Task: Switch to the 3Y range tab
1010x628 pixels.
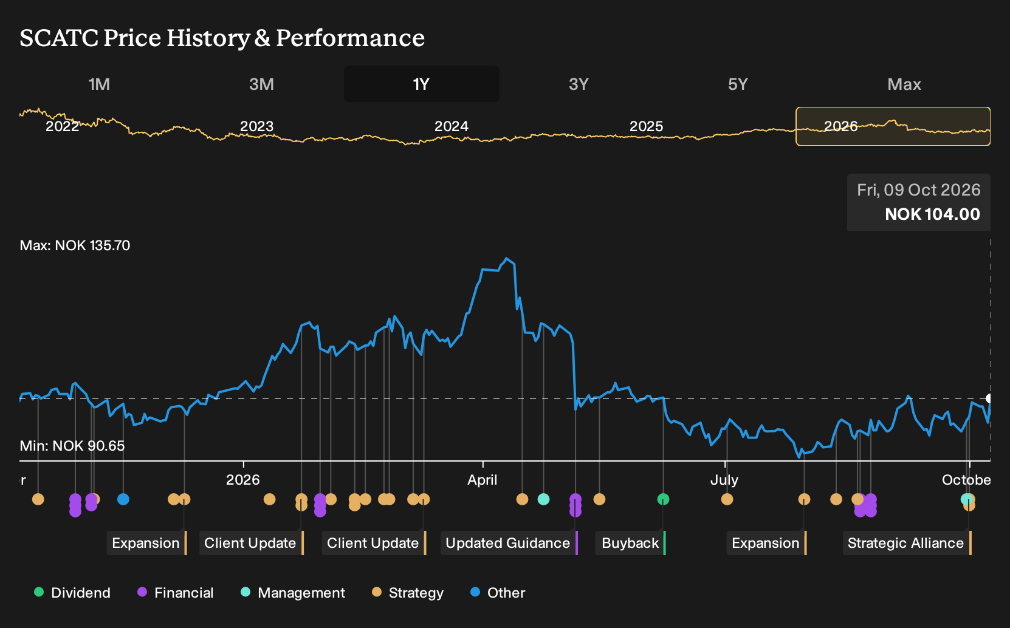Action: pyautogui.click(x=579, y=84)
